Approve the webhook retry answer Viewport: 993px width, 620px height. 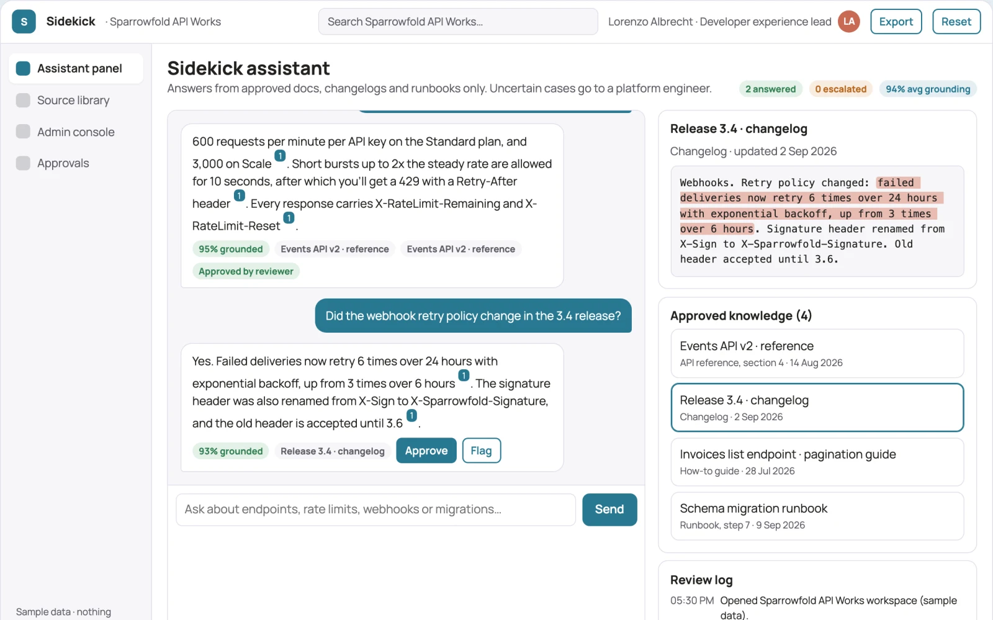click(426, 451)
